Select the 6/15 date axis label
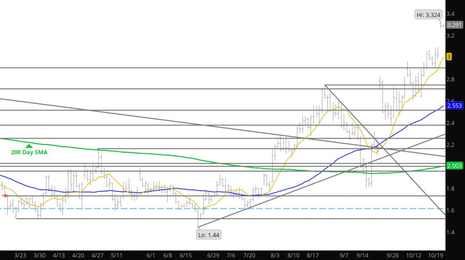465x260 pixels. 188,255
